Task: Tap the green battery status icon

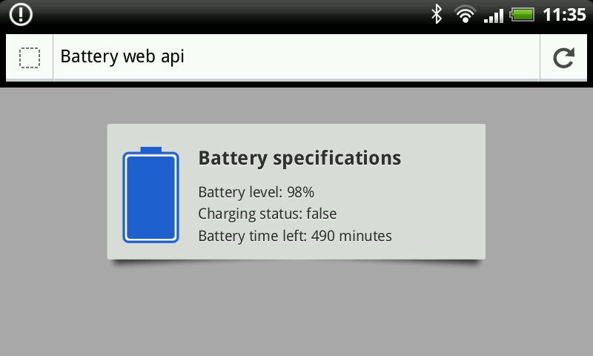Action: click(522, 15)
